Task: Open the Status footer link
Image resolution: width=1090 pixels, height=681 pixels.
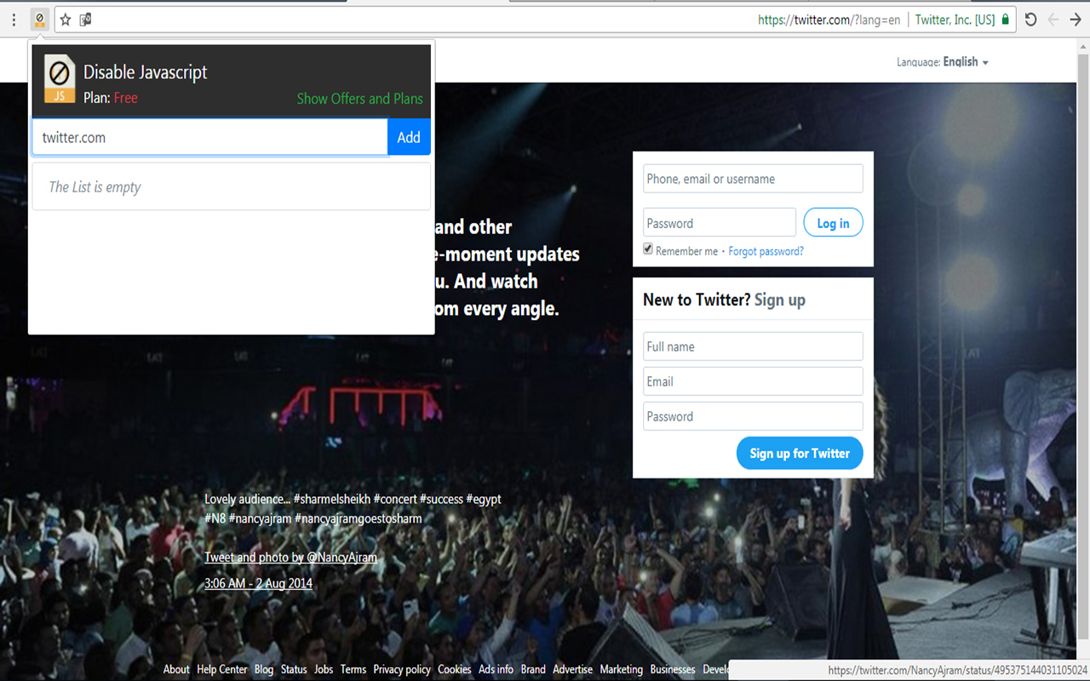Action: 294,670
